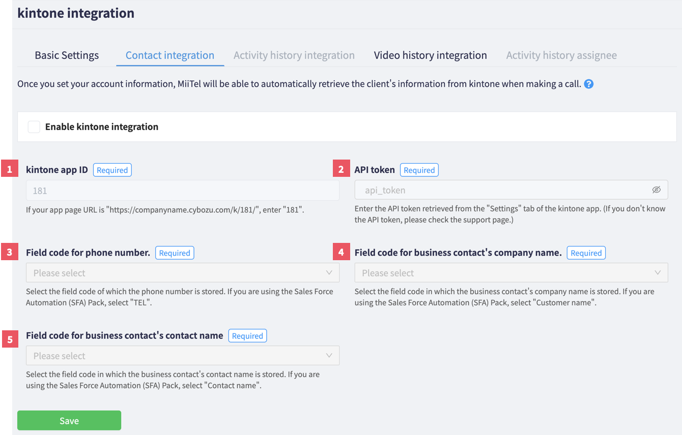Click the 'Field code for phone number.' label

(88, 253)
